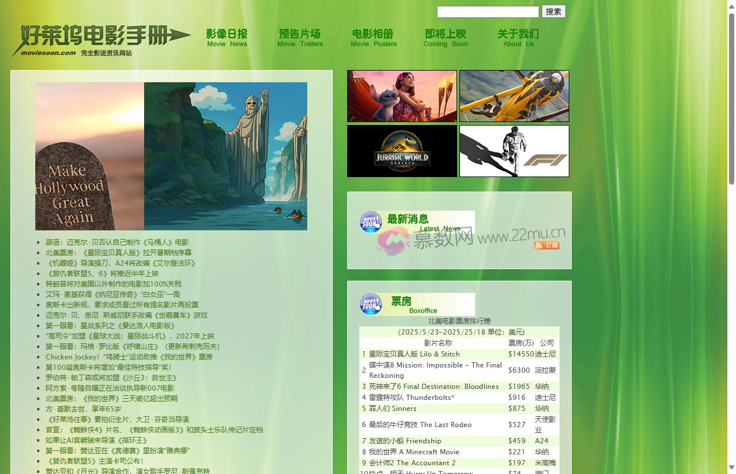Go to 即将上映 Coming Soon

pyautogui.click(x=445, y=38)
